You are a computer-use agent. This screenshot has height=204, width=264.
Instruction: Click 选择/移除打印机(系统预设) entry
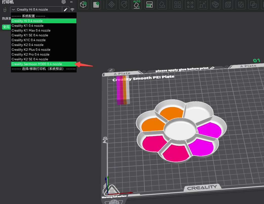click(x=43, y=69)
